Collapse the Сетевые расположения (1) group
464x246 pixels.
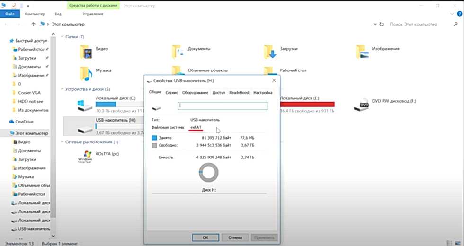(x=62, y=142)
